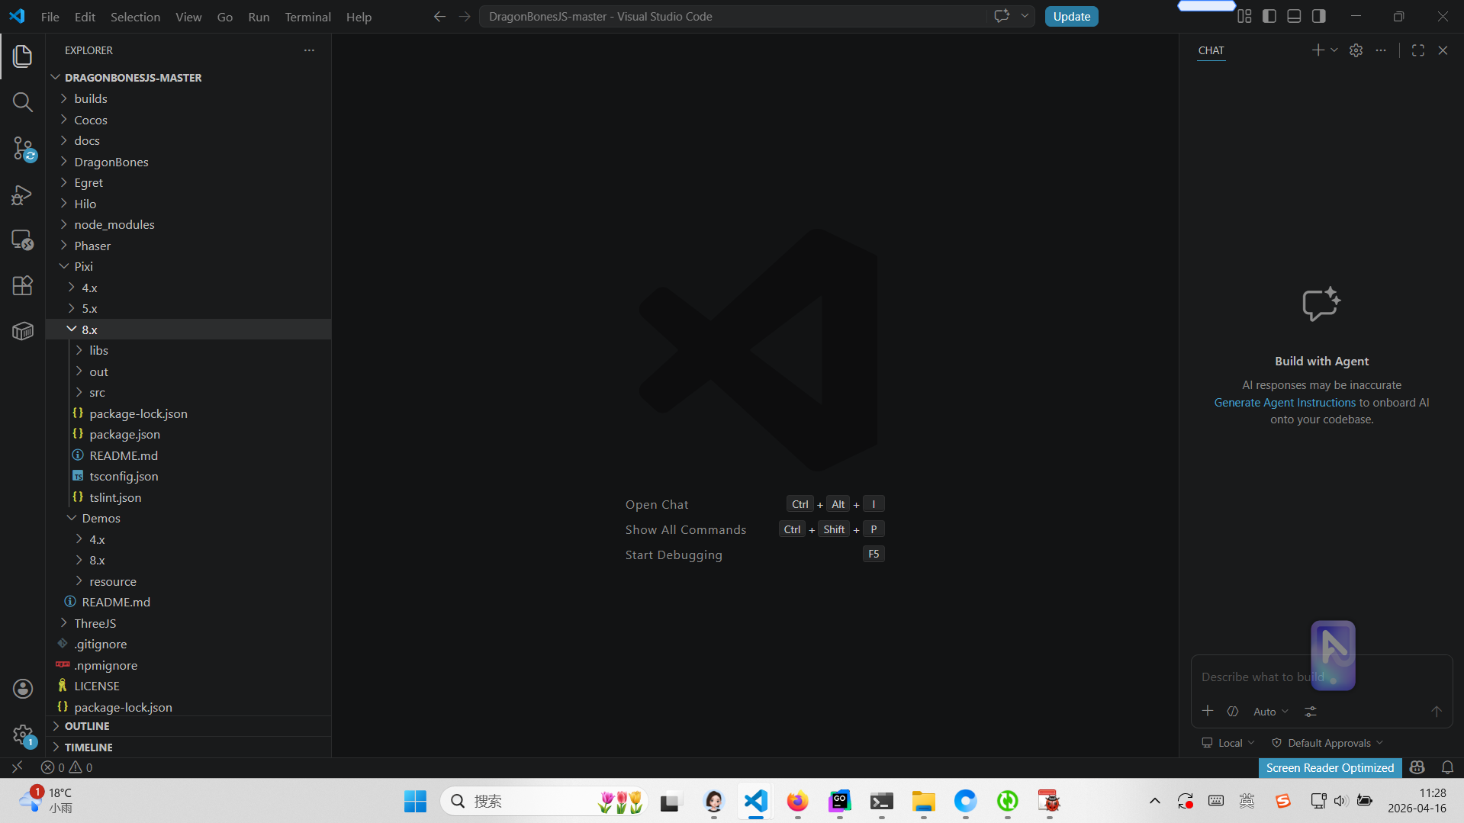The width and height of the screenshot is (1464, 823).
Task: Open Remote Explorer view icon
Action: (23, 240)
